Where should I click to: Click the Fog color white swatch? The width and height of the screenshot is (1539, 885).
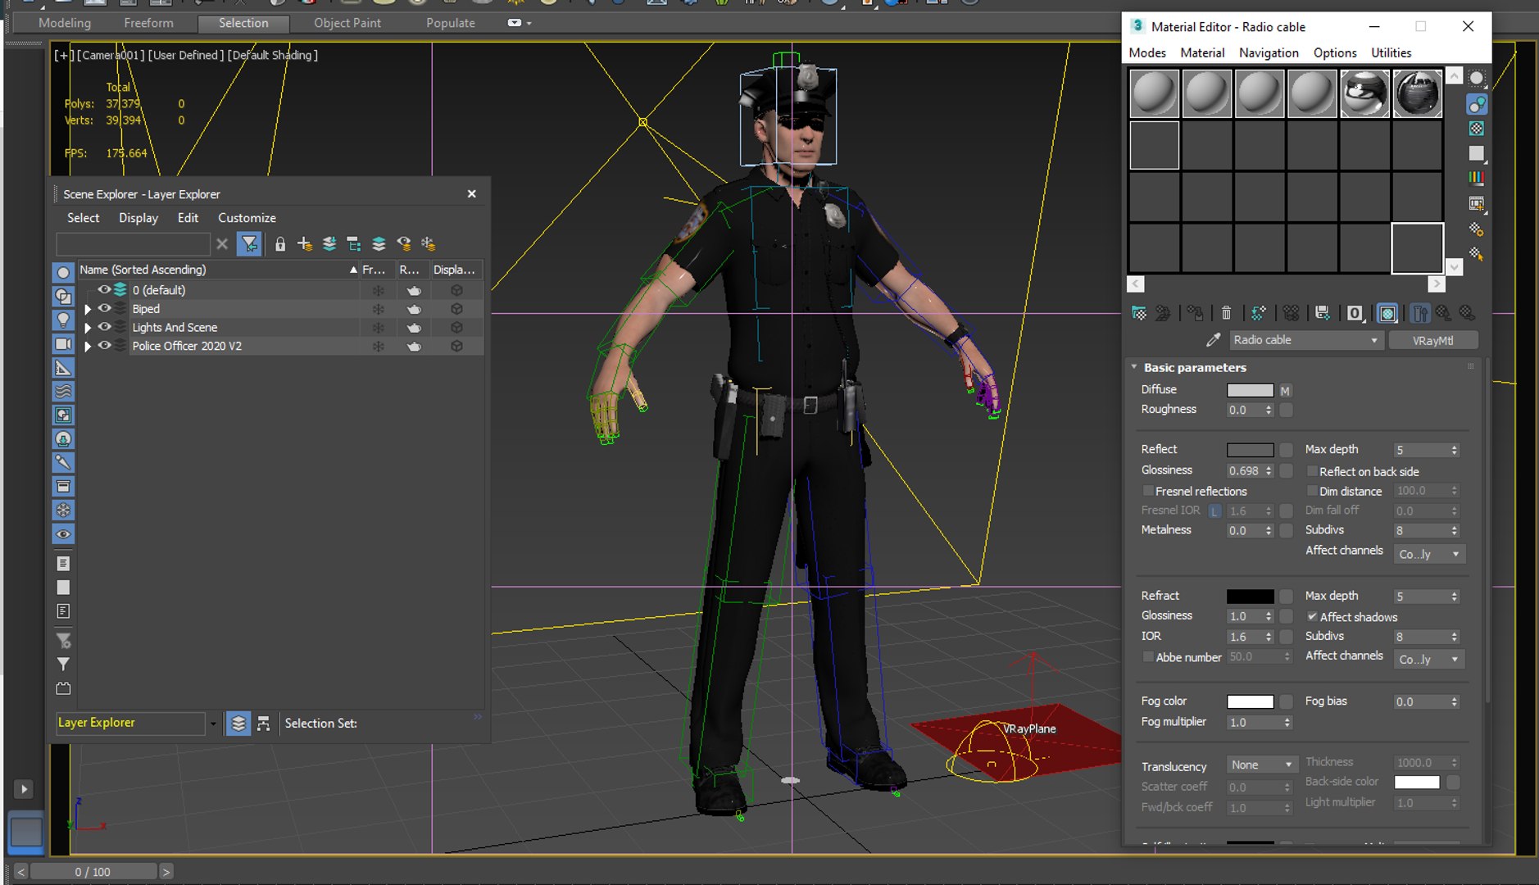tap(1250, 701)
